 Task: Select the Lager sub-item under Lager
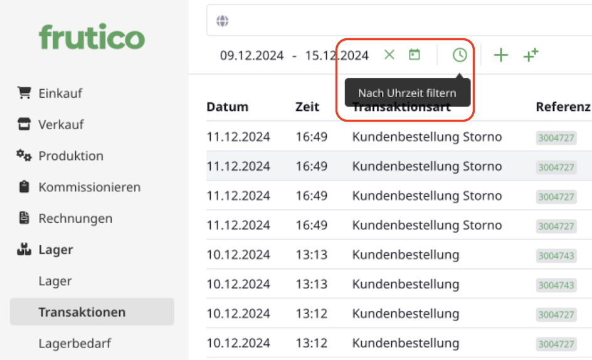55,281
